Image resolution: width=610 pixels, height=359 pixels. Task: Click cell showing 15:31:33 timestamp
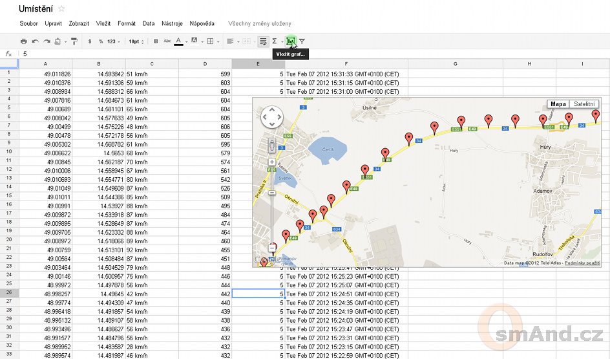346,74
